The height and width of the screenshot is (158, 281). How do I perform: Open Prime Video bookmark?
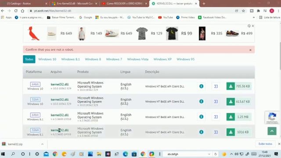point(185,18)
